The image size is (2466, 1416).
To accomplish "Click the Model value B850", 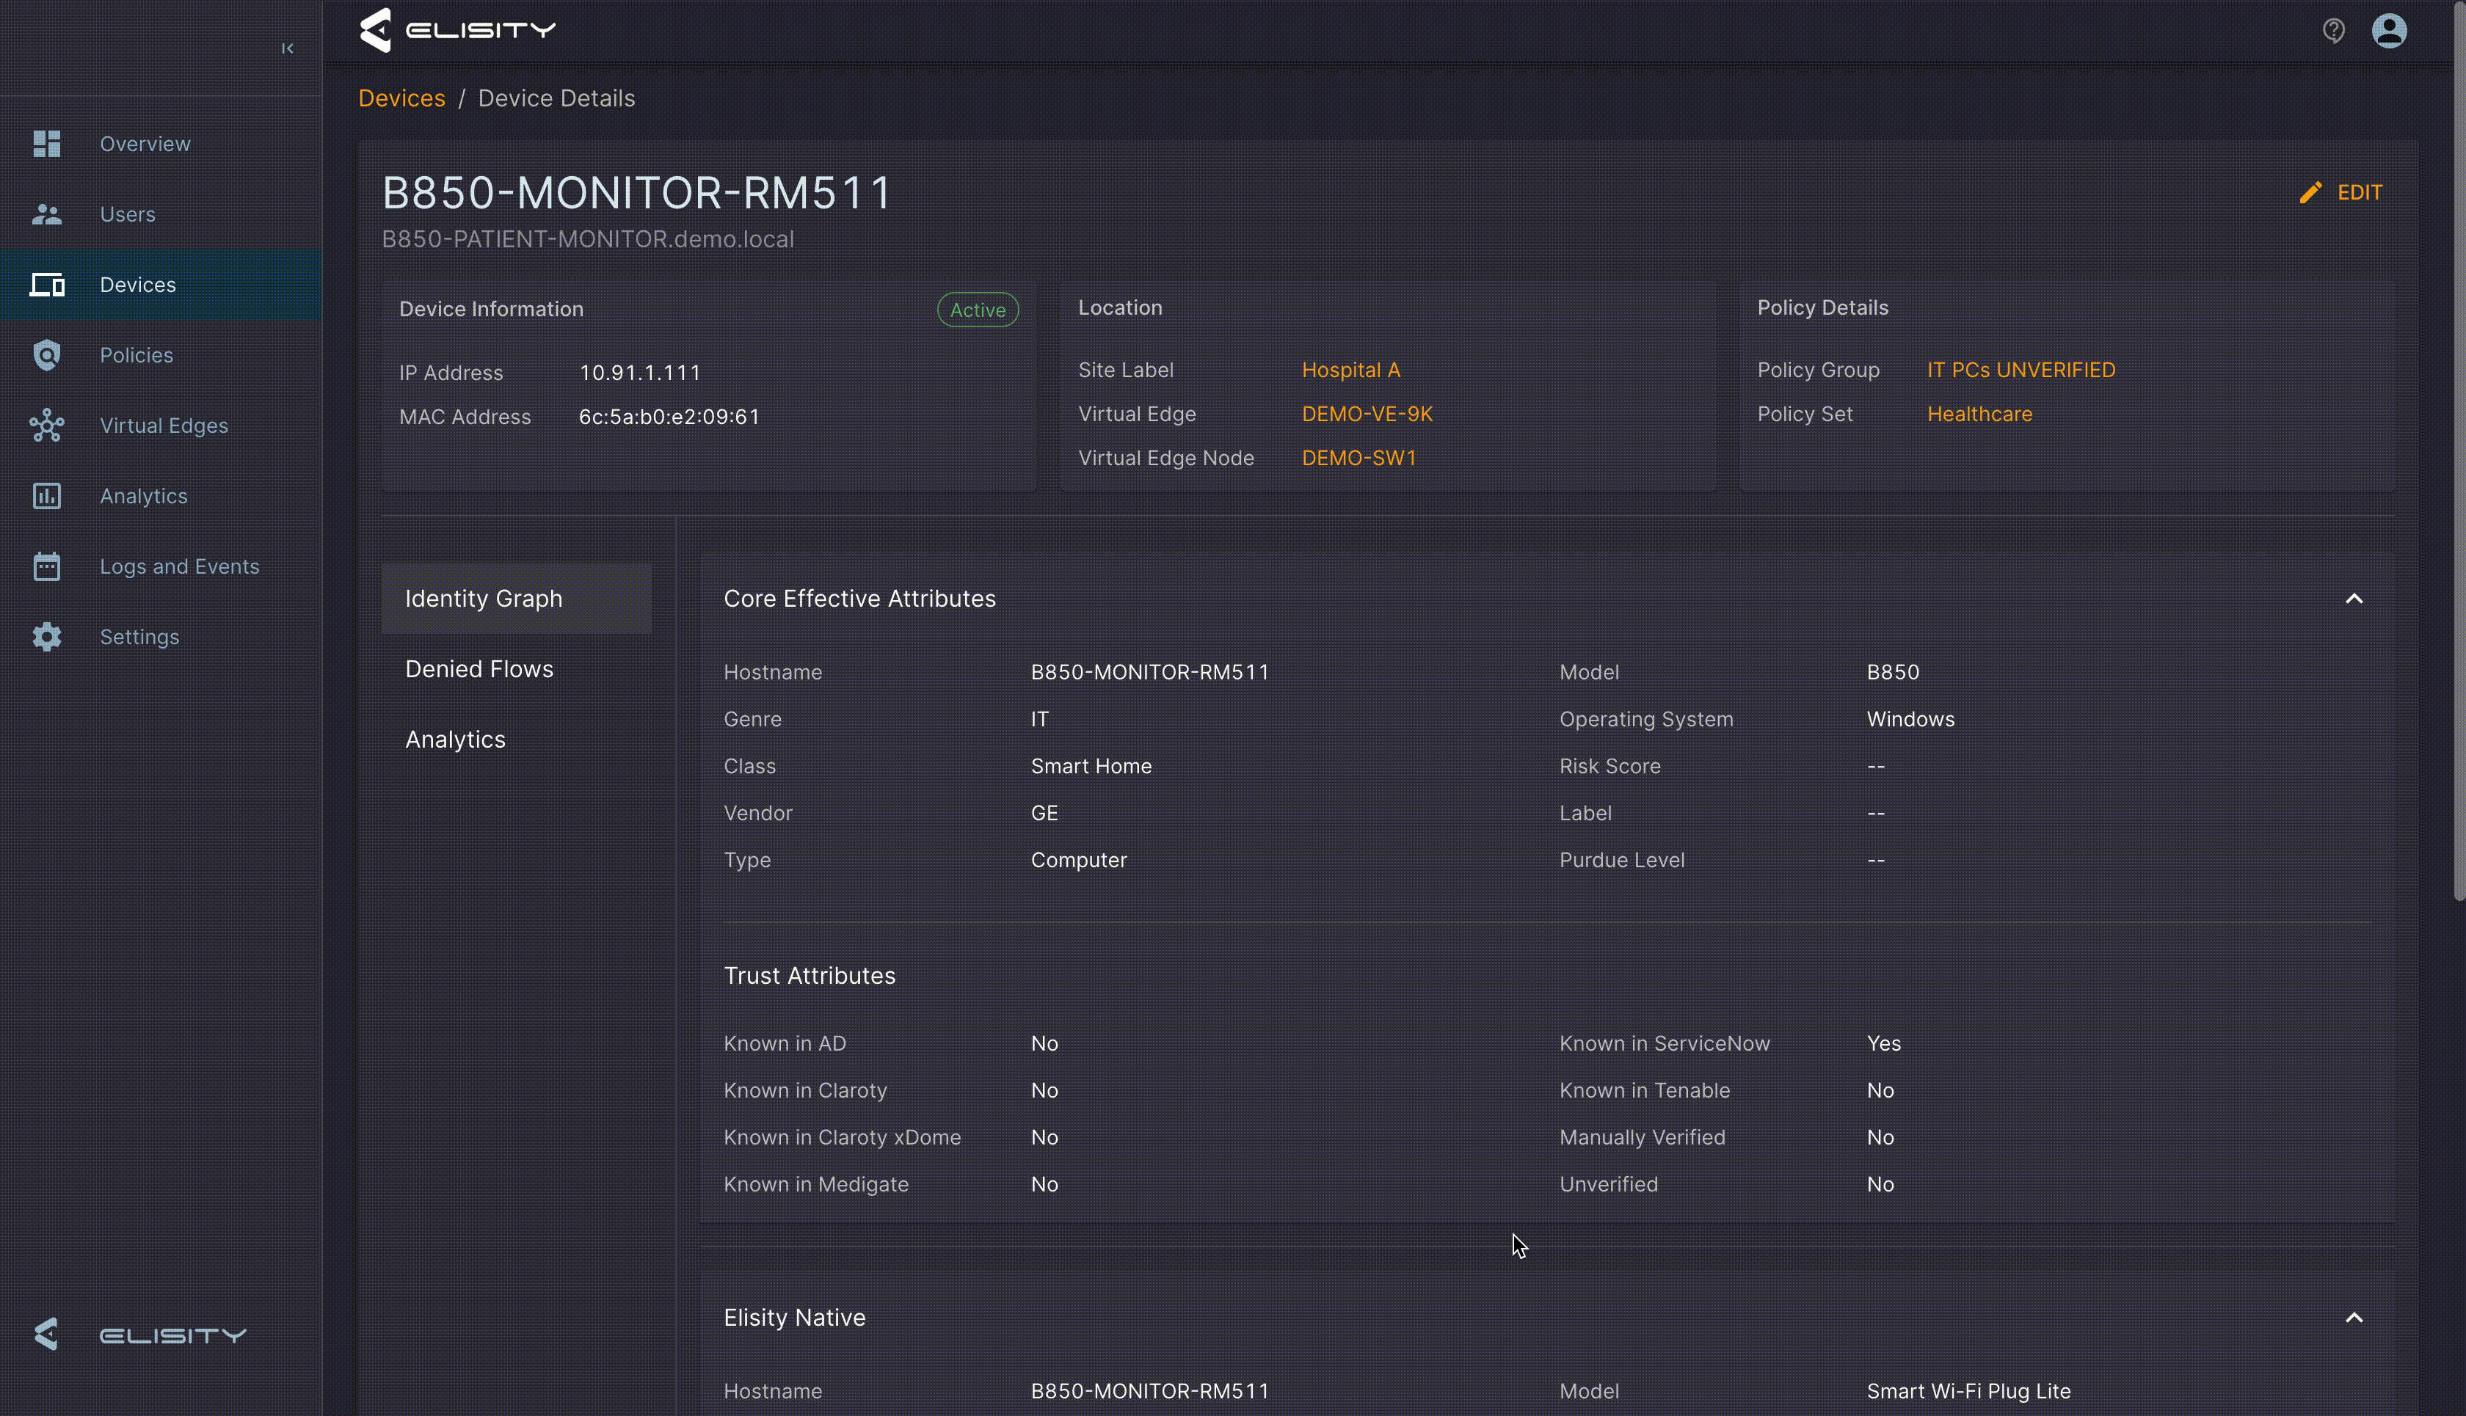I will (1892, 672).
